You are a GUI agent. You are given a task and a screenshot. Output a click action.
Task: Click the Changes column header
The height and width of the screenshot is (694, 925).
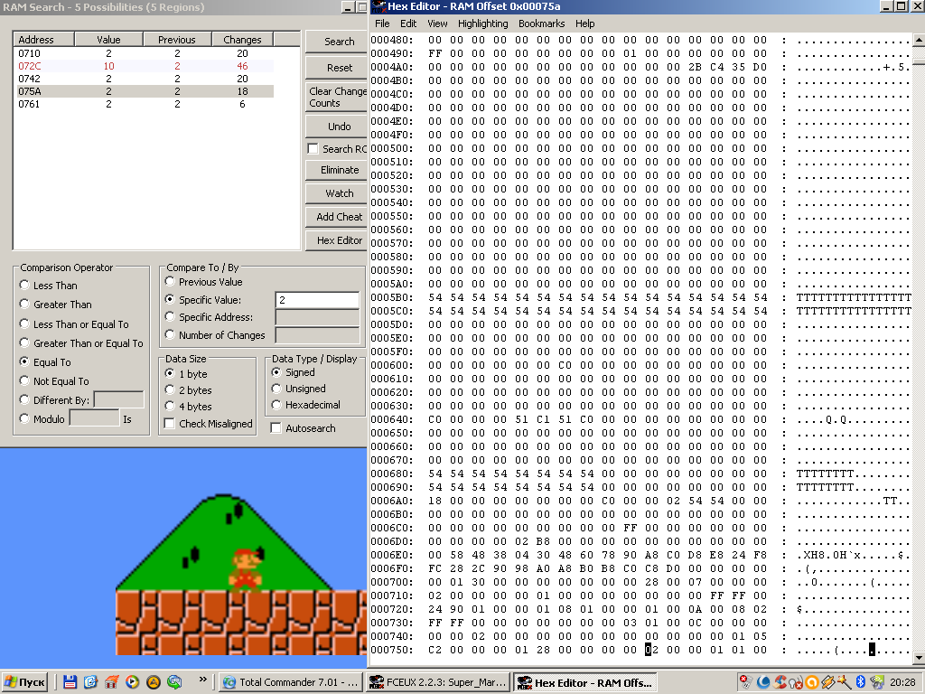pyautogui.click(x=242, y=40)
